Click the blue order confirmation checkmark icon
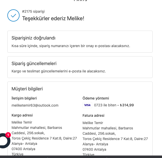This screenshot has width=162, height=158. [13, 15]
